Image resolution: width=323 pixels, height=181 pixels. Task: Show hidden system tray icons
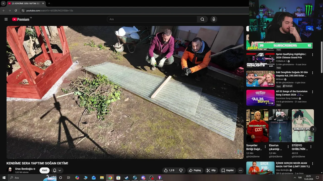295,178
